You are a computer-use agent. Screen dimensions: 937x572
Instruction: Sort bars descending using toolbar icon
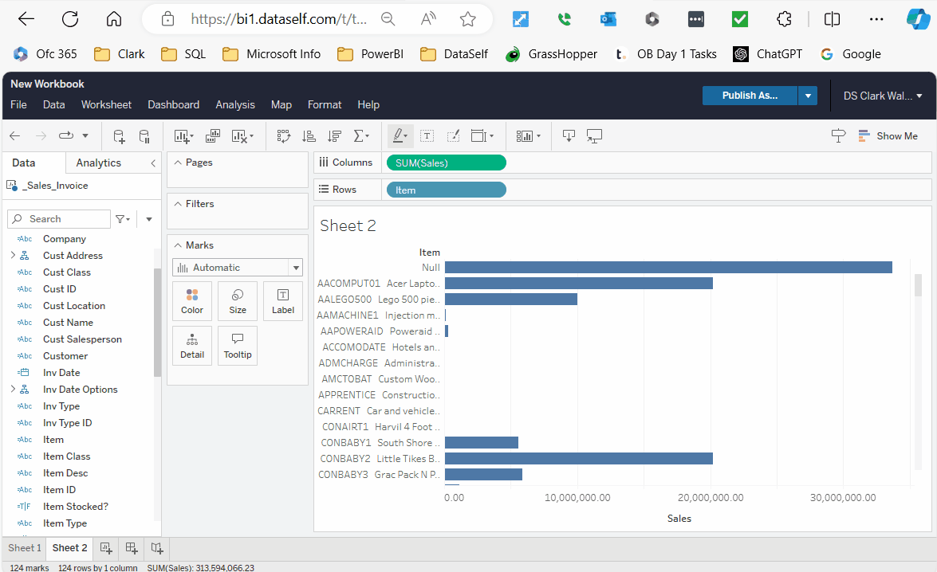[334, 136]
